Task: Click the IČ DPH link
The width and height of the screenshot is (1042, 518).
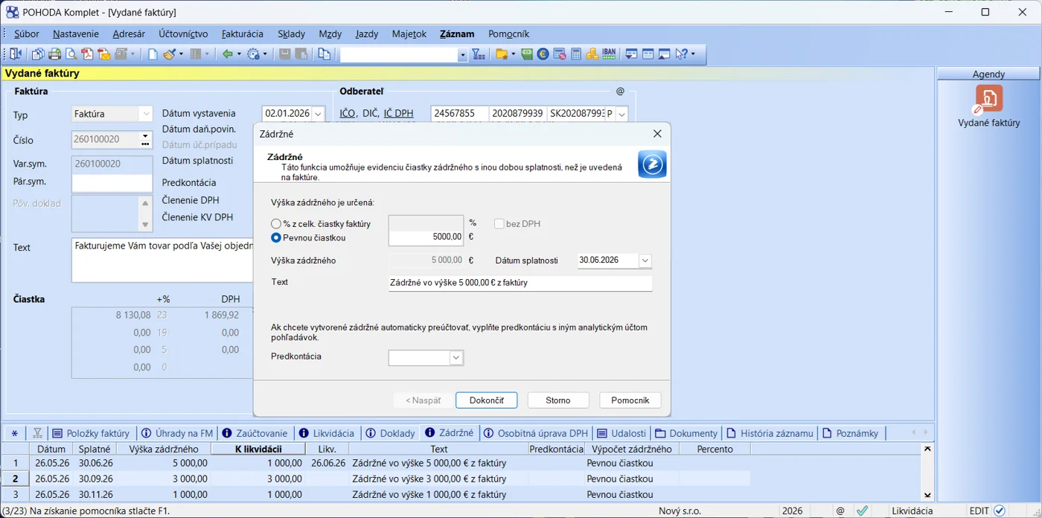Action: point(399,114)
